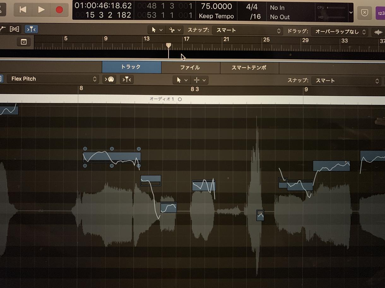Open the drag mode menu オーバーラップなし

[339, 31]
